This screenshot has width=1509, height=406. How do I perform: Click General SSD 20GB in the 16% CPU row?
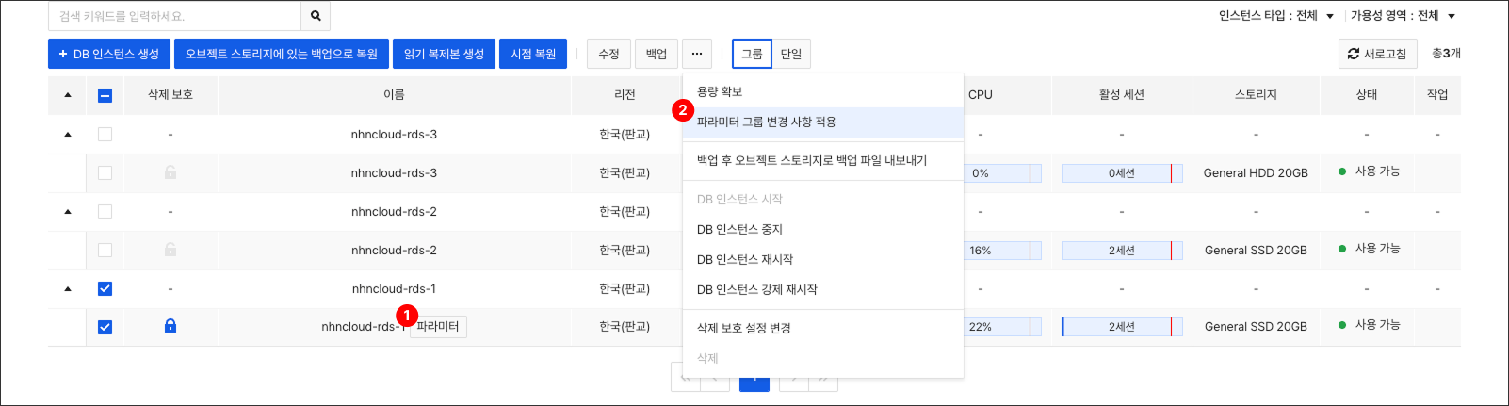(1256, 251)
